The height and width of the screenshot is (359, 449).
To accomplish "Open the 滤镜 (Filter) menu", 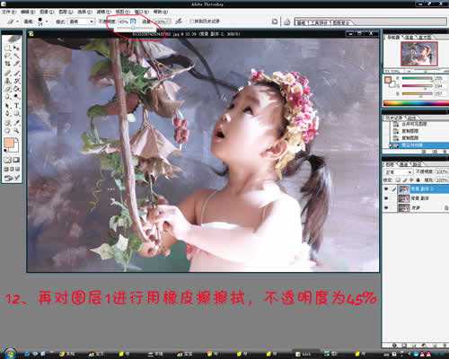I will coord(103,12).
